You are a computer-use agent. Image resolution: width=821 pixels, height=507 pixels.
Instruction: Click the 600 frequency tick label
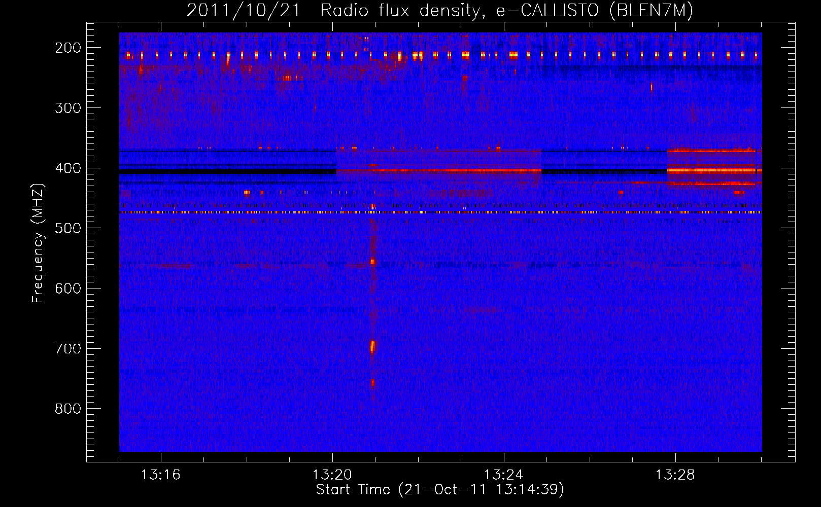point(67,288)
